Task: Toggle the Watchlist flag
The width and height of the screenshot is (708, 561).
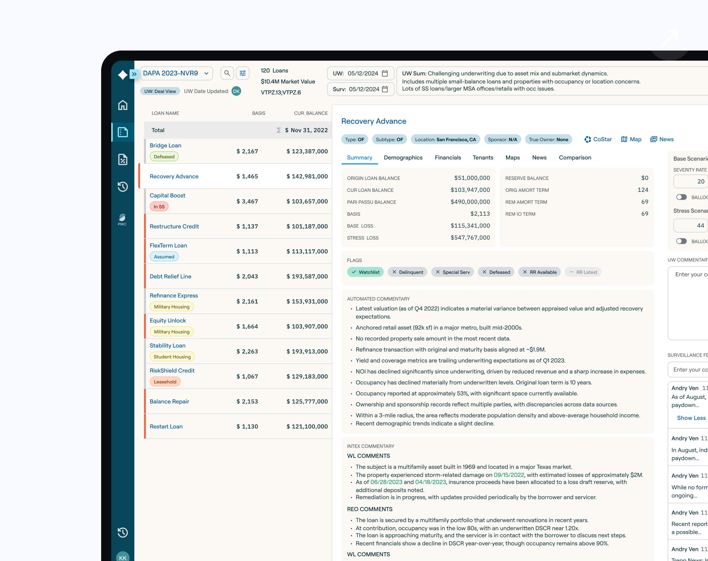Action: coord(365,272)
